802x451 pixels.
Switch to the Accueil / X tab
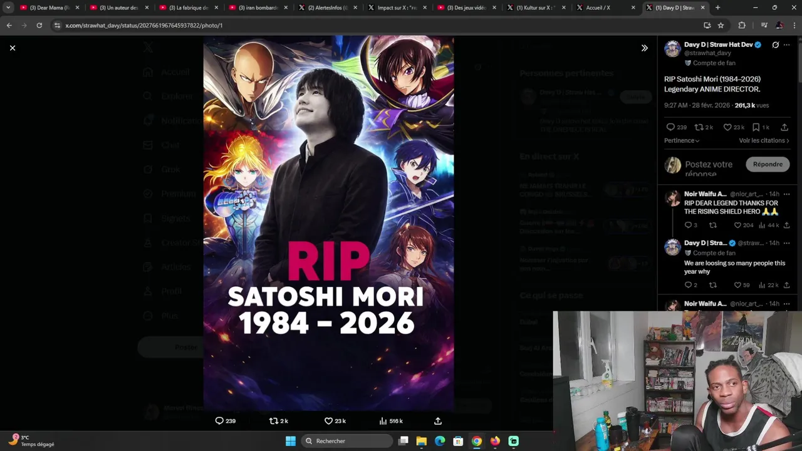click(605, 8)
